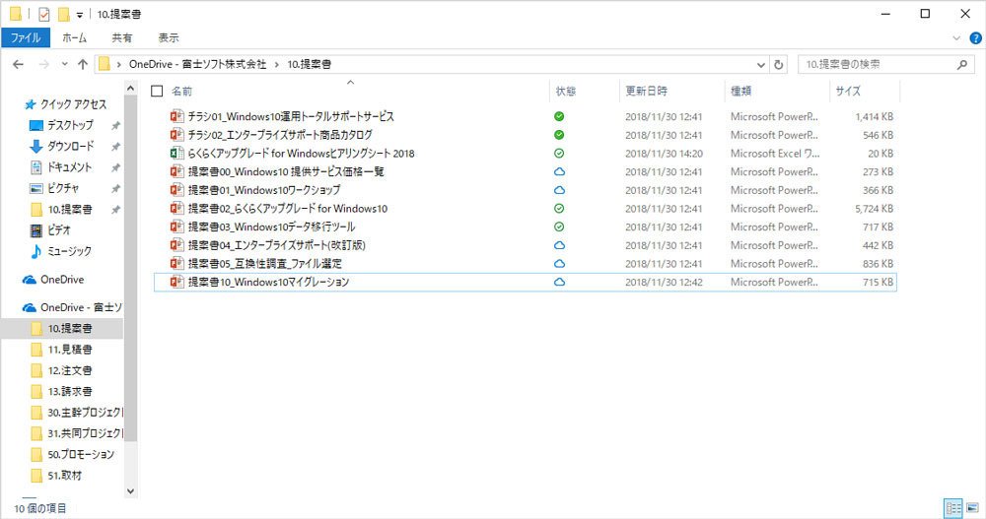Screen dimensions: 986x519
Task: Sort by the サイズ column header
Action: 848,92
